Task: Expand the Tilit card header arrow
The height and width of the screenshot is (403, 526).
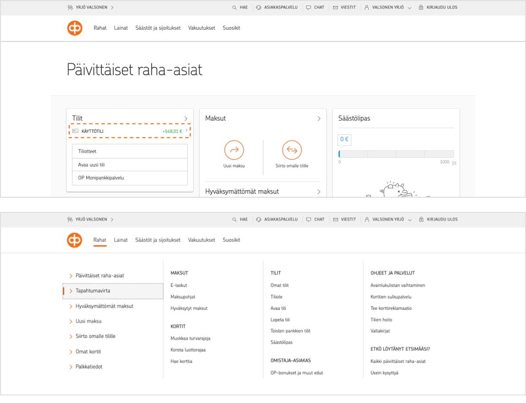Action: tap(186, 119)
